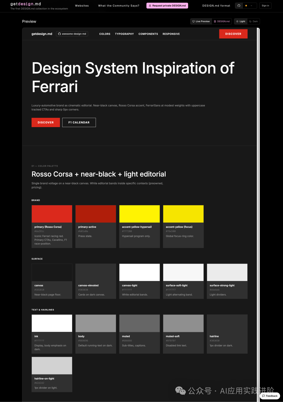Click the red DISCOVER hero button
283x402 pixels.
[46, 122]
